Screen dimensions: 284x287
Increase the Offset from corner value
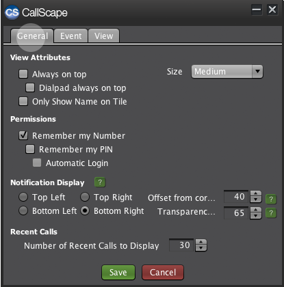tap(256, 193)
